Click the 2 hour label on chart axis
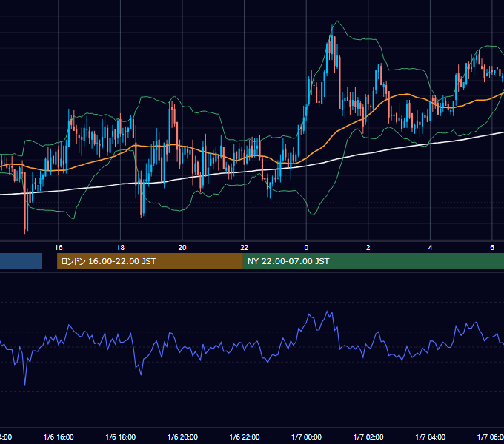Viewport: 504px width, 444px height. [x=368, y=248]
